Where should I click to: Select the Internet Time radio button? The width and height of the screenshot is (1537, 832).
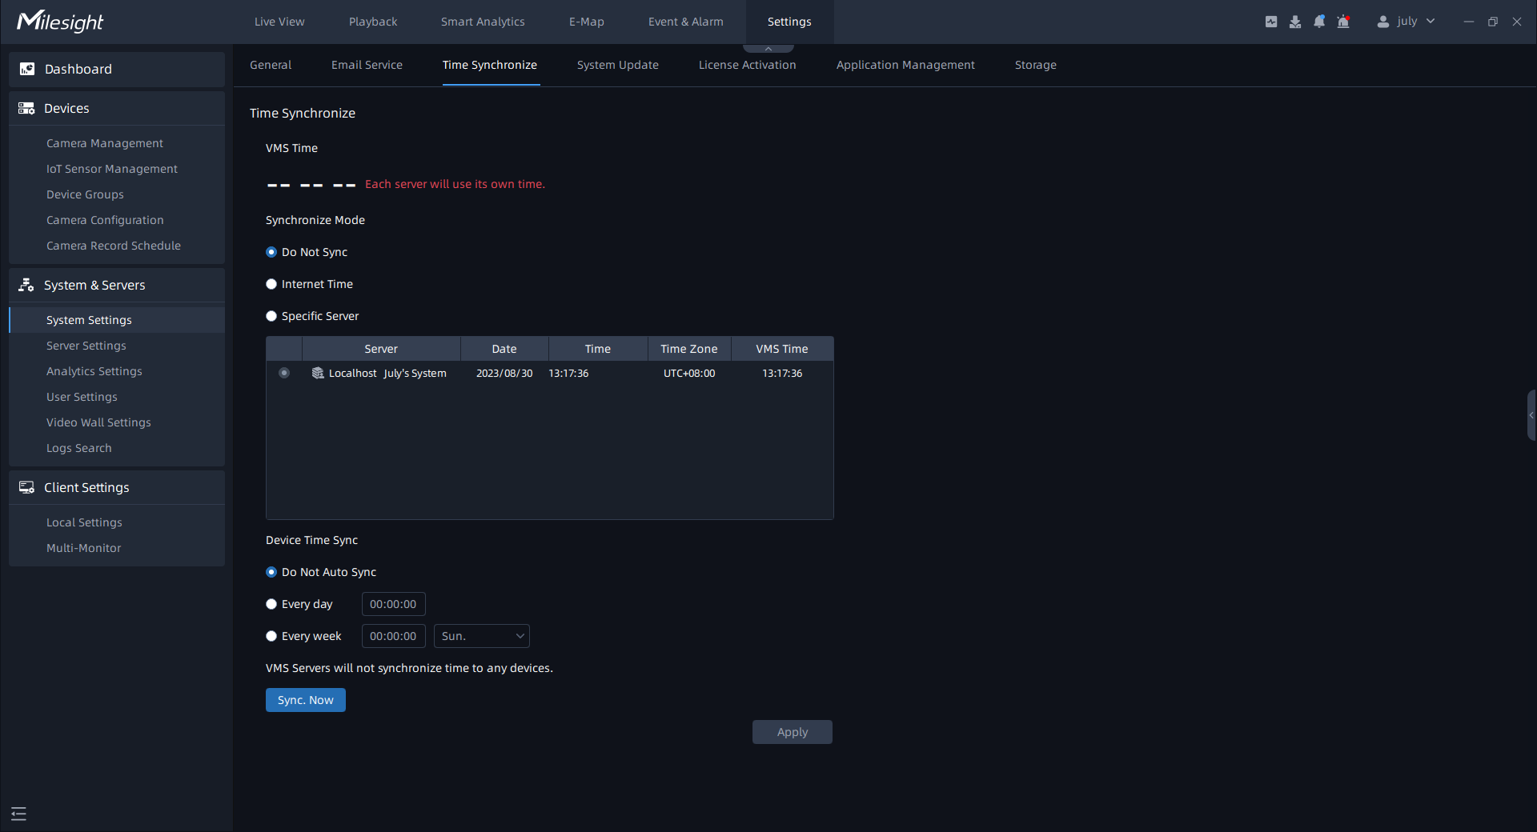click(271, 284)
